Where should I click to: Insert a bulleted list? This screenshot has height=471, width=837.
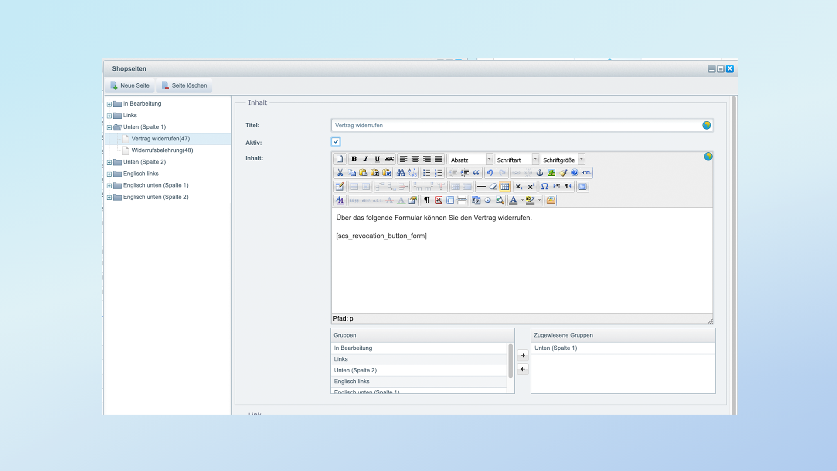[x=427, y=173]
